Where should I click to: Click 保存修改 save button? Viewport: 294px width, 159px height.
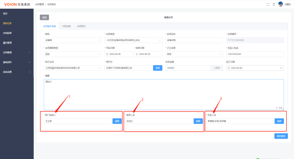point(281,136)
